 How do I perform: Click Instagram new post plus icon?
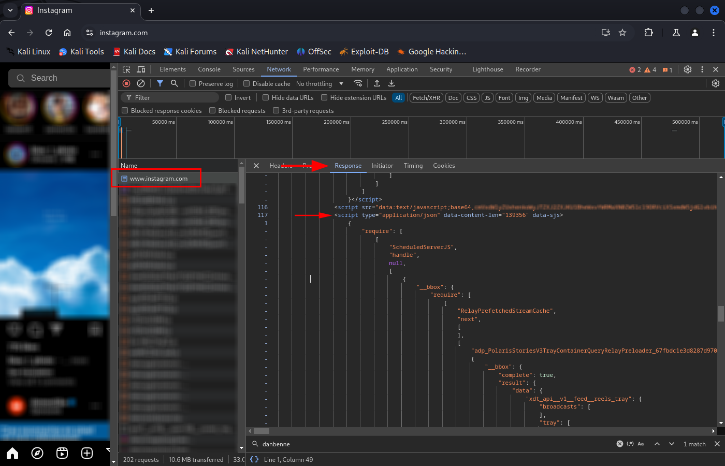pyautogui.click(x=87, y=454)
